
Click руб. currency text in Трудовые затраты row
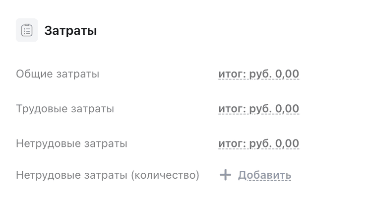coord(260,109)
